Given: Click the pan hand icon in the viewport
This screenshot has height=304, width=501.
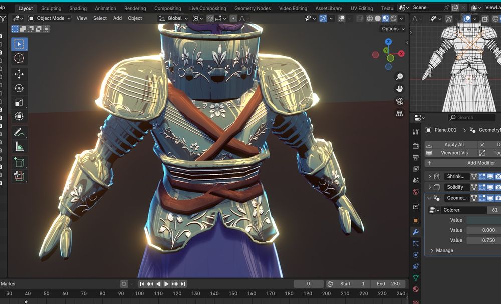Looking at the screenshot, I should pyautogui.click(x=399, y=89).
